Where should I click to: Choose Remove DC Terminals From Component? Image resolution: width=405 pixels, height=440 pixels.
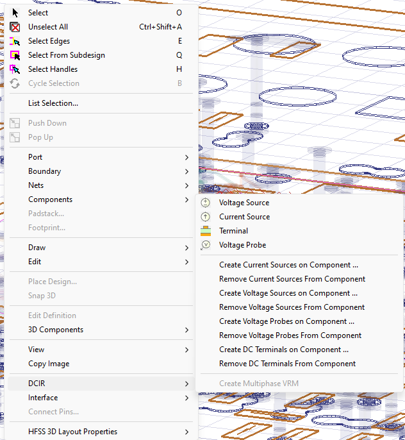(x=299, y=364)
